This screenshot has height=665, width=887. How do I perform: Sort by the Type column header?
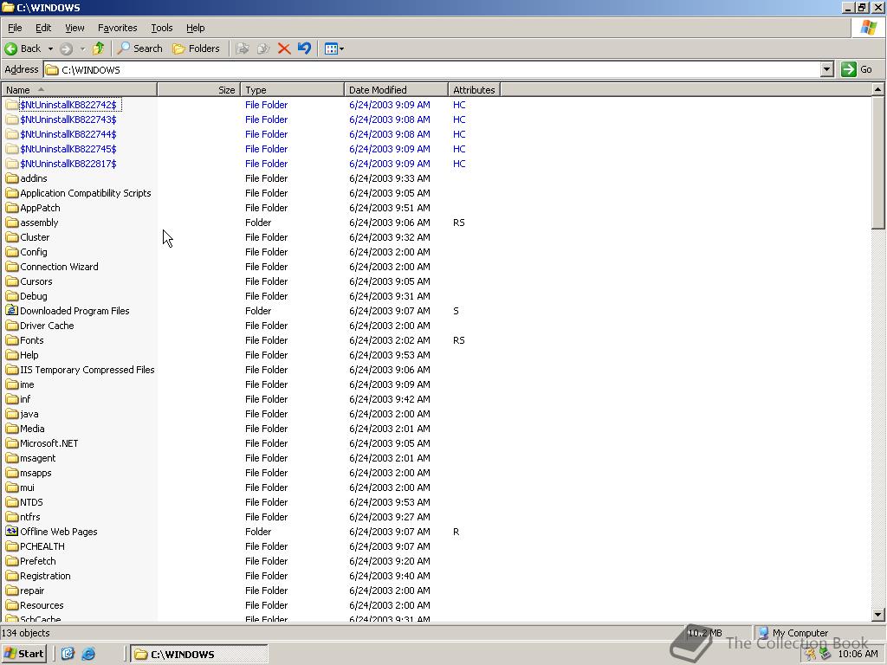292,90
